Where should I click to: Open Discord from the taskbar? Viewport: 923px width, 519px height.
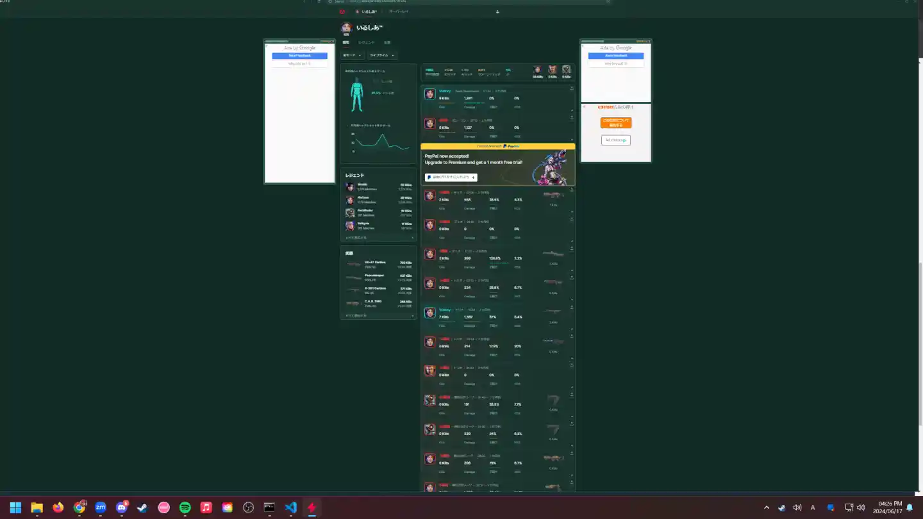121,507
